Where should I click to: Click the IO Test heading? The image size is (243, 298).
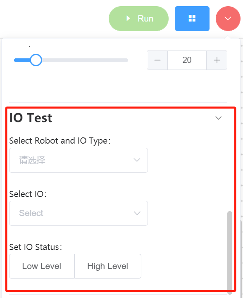point(31,118)
